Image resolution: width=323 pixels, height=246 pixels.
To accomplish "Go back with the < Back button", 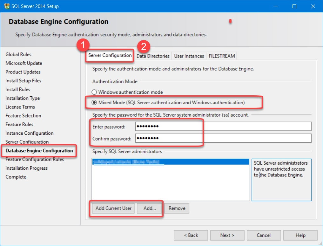I will coord(191,235).
